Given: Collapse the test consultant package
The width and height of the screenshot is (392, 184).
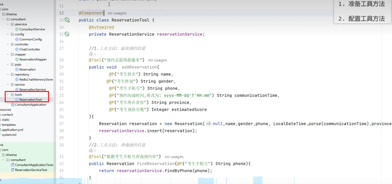Looking at the screenshot, I should point(4,160).
